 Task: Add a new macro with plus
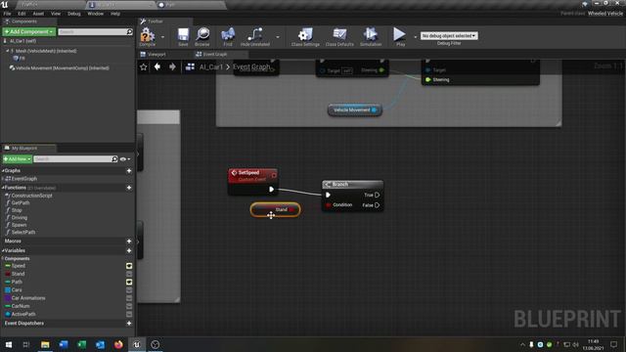point(129,242)
